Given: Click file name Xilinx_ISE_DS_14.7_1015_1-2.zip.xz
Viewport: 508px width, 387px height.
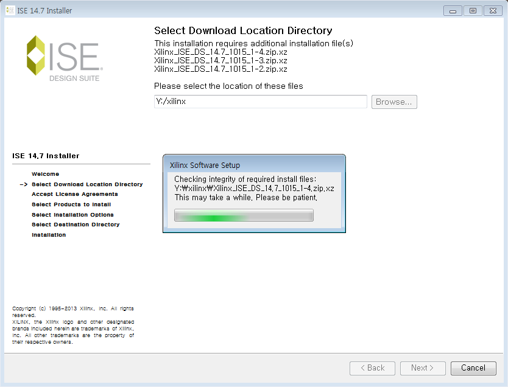Looking at the screenshot, I should click(x=220, y=69).
